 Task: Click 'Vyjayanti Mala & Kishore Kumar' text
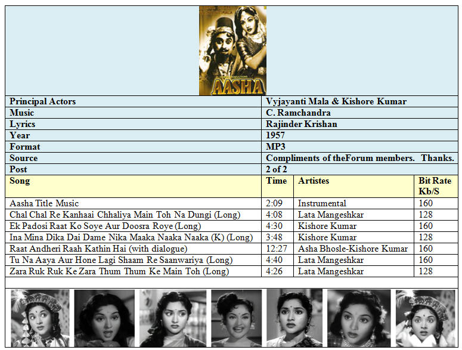point(336,101)
